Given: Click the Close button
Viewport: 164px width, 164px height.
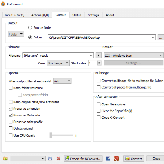Looking at the screenshot, I should (156, 159).
